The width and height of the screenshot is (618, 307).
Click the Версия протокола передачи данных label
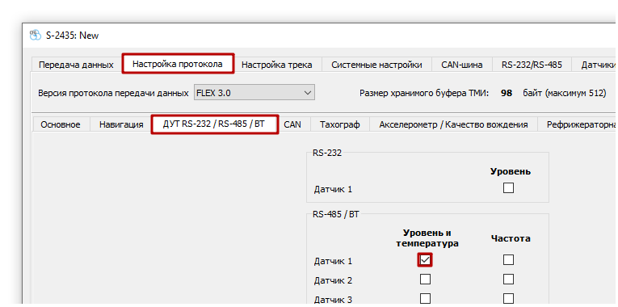click(113, 94)
